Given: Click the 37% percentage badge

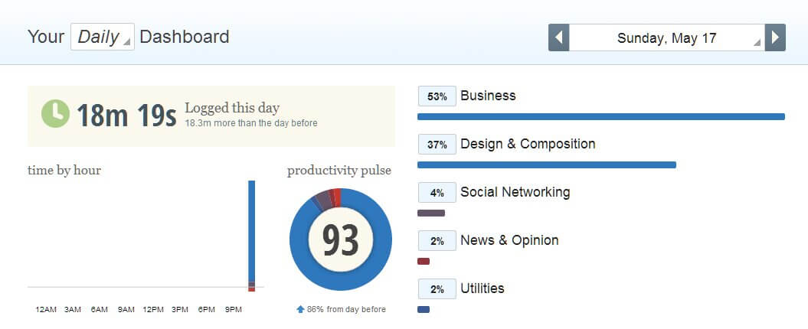Looking at the screenshot, I should click(x=437, y=145).
